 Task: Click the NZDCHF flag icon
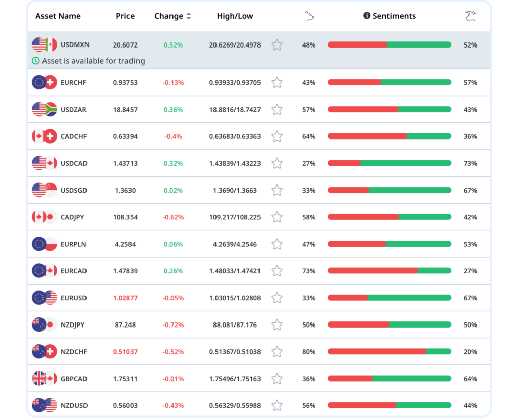tap(45, 352)
